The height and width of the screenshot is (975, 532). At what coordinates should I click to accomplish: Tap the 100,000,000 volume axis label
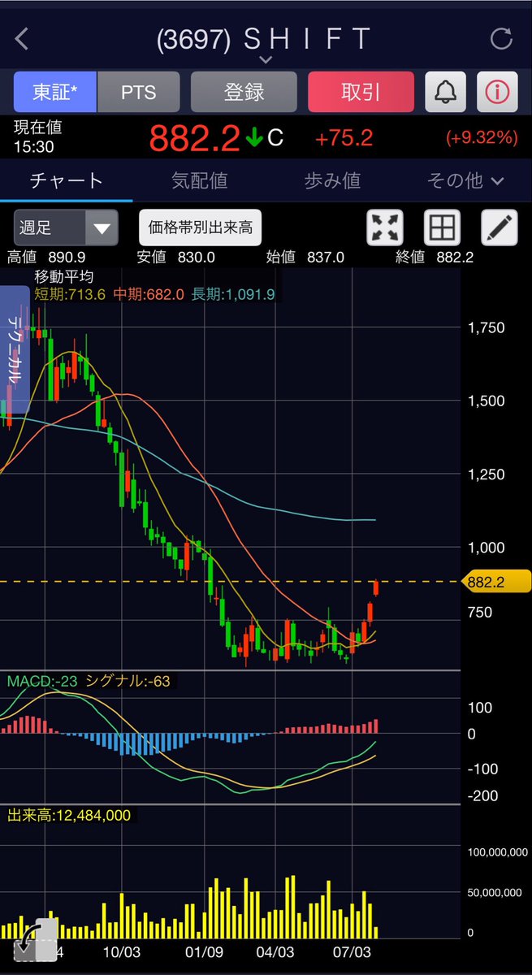497,852
